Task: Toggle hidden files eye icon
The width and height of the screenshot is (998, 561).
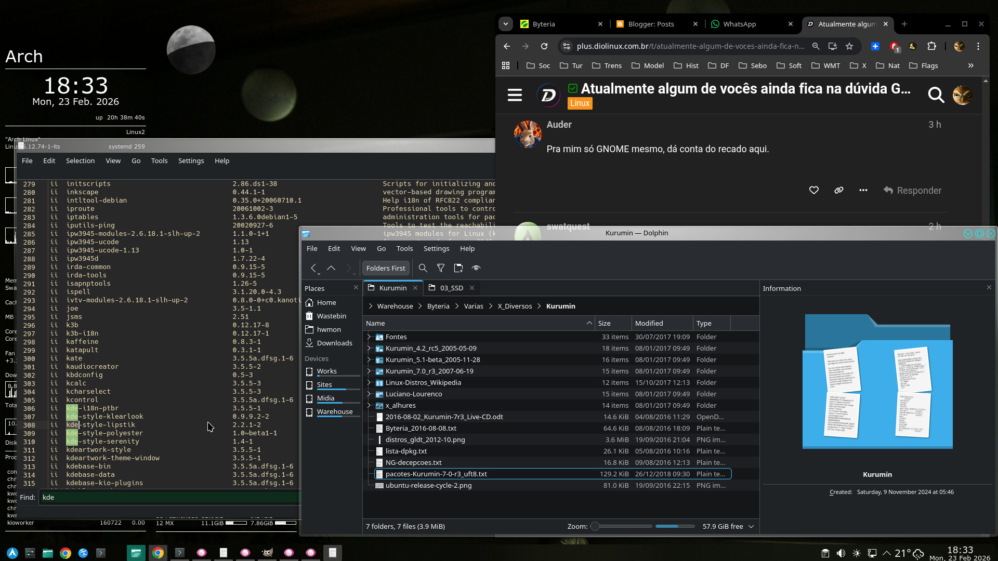Action: click(476, 268)
